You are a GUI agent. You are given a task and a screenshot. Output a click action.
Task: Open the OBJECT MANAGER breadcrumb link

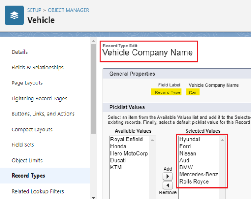pos(68,10)
